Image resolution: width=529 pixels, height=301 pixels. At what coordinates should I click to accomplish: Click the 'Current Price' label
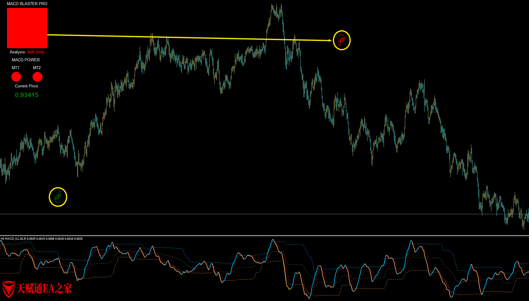pos(26,86)
